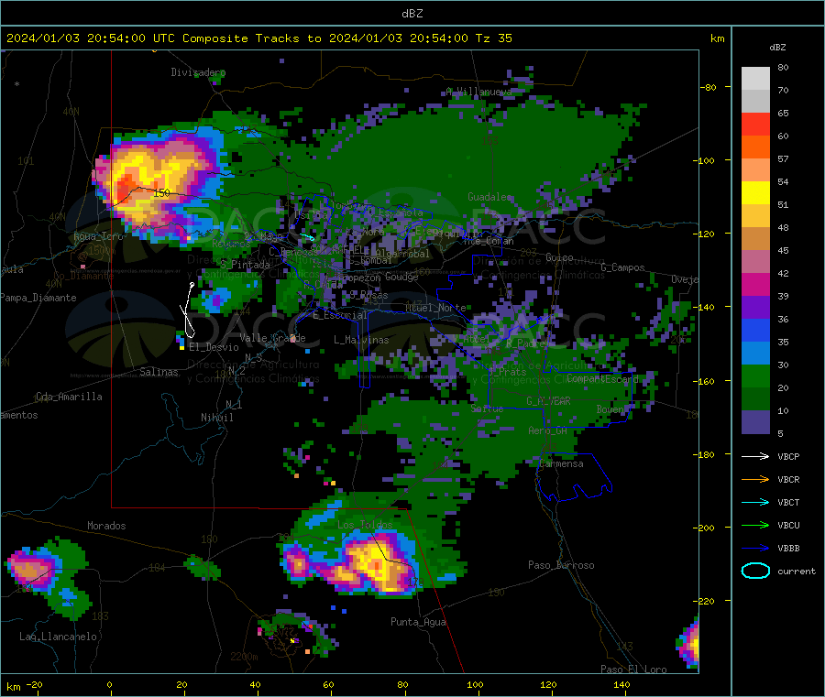The width and height of the screenshot is (825, 697).
Task: Select the Salinas place label
Action: [x=159, y=372]
